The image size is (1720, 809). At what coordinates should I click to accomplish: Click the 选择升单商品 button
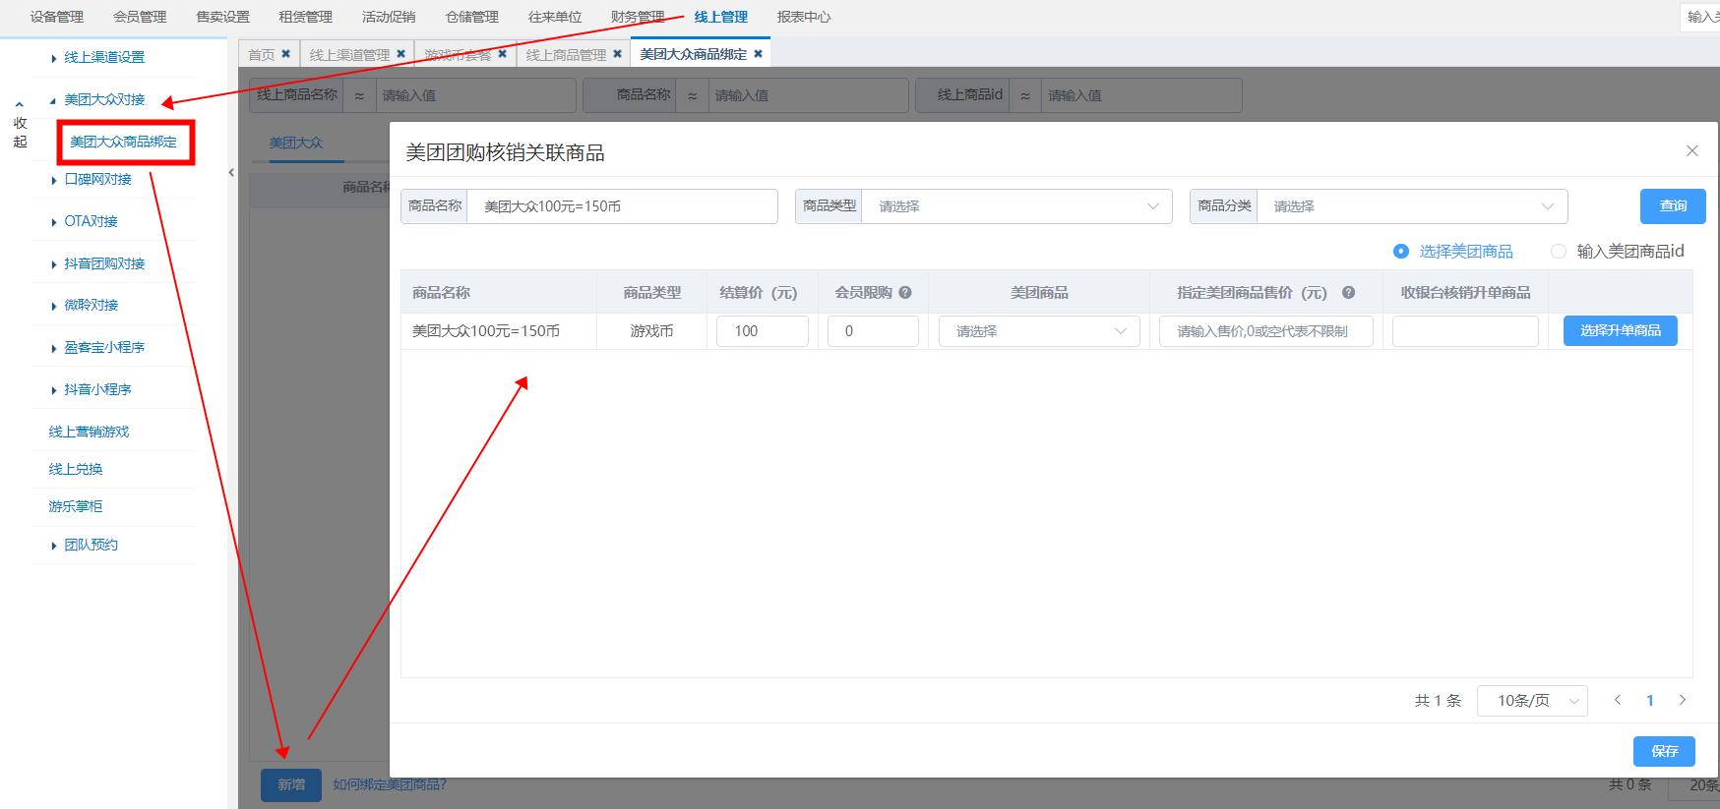click(1621, 331)
